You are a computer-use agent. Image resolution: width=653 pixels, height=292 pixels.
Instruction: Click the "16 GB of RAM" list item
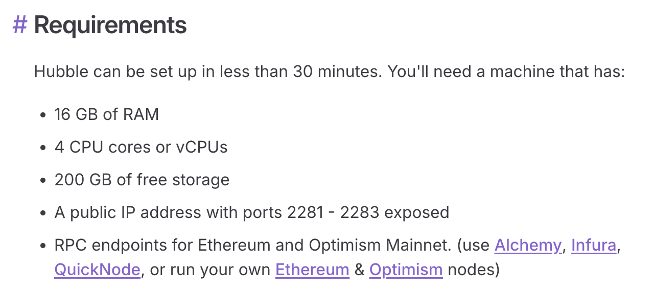(106, 114)
